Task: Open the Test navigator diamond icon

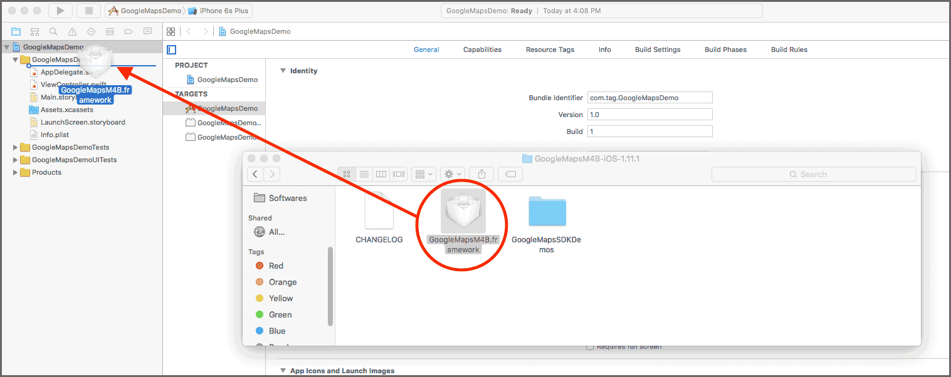Action: coord(91,31)
